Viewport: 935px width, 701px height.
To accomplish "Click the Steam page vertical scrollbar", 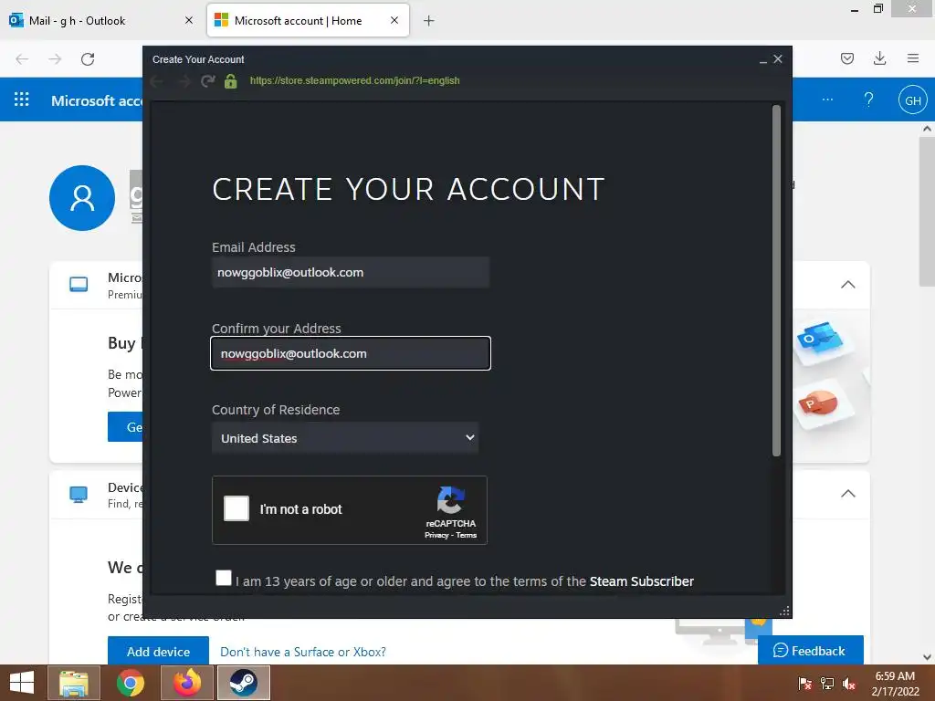I will coord(776,280).
